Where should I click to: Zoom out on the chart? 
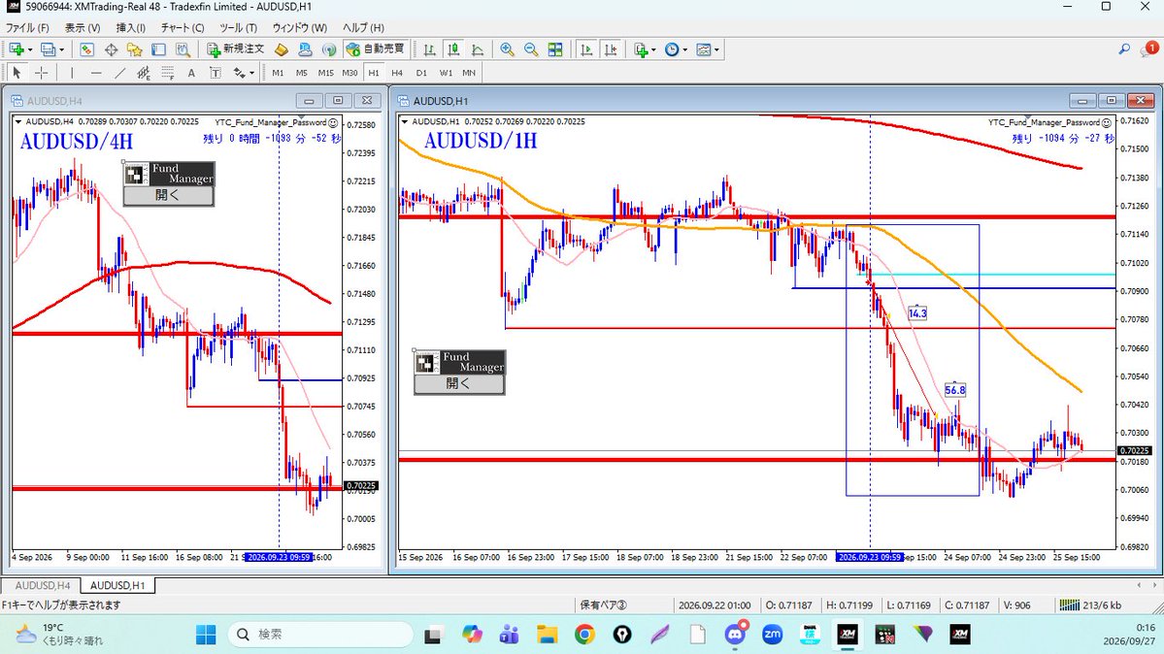coord(531,49)
